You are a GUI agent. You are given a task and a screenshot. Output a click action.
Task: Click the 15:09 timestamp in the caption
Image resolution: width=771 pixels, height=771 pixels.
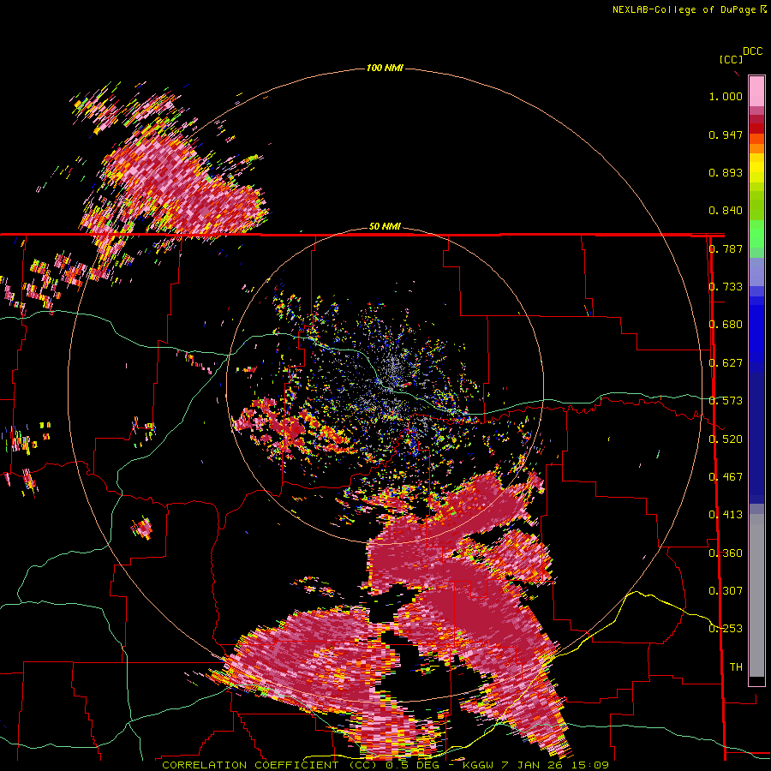tap(590, 765)
